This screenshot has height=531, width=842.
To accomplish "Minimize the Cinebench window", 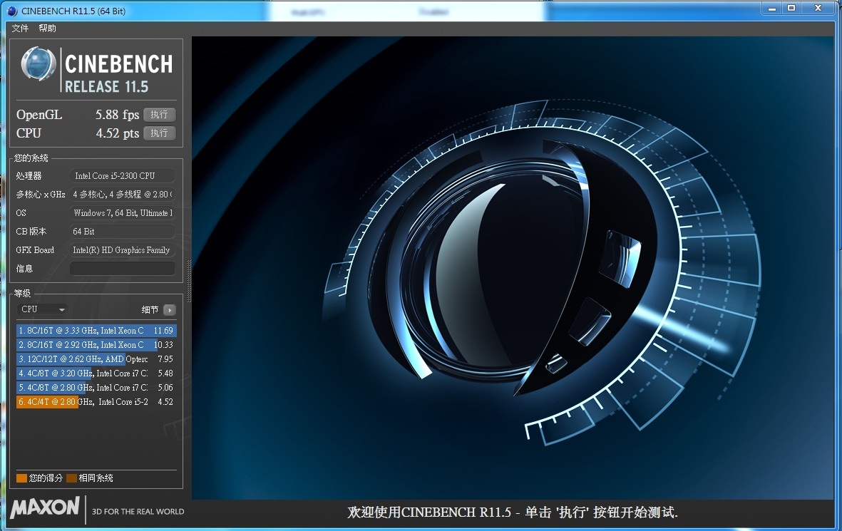I will (x=772, y=9).
